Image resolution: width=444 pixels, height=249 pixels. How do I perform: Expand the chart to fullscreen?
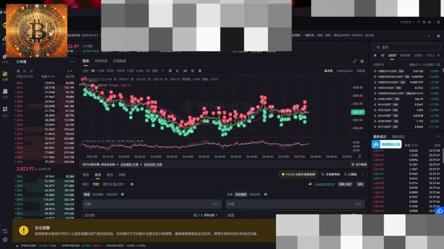(355, 61)
